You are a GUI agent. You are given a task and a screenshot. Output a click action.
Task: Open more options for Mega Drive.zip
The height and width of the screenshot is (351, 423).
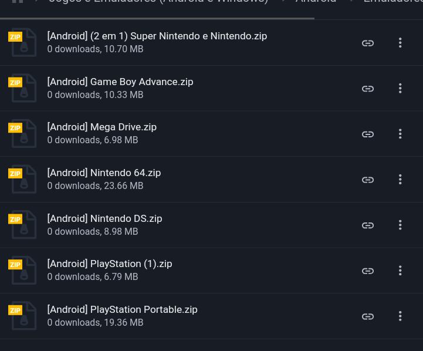pyautogui.click(x=400, y=134)
